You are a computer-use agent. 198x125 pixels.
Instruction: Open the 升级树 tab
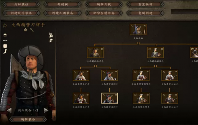(63, 4)
